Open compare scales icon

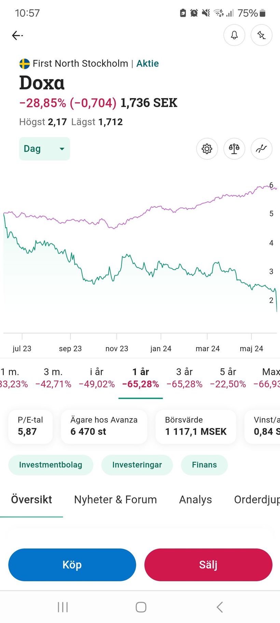[234, 149]
